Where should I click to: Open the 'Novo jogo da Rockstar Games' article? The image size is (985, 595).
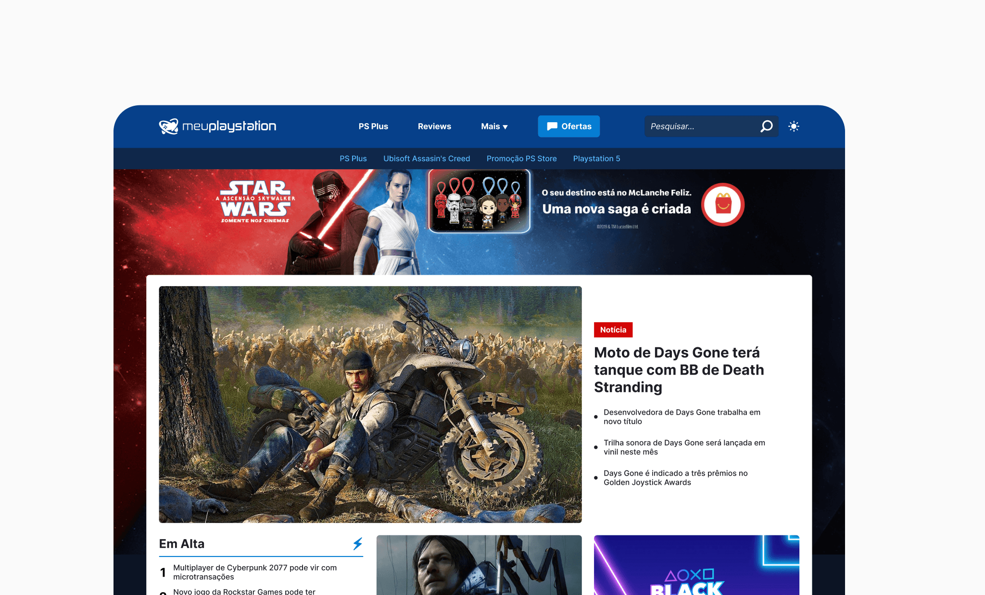tap(244, 592)
